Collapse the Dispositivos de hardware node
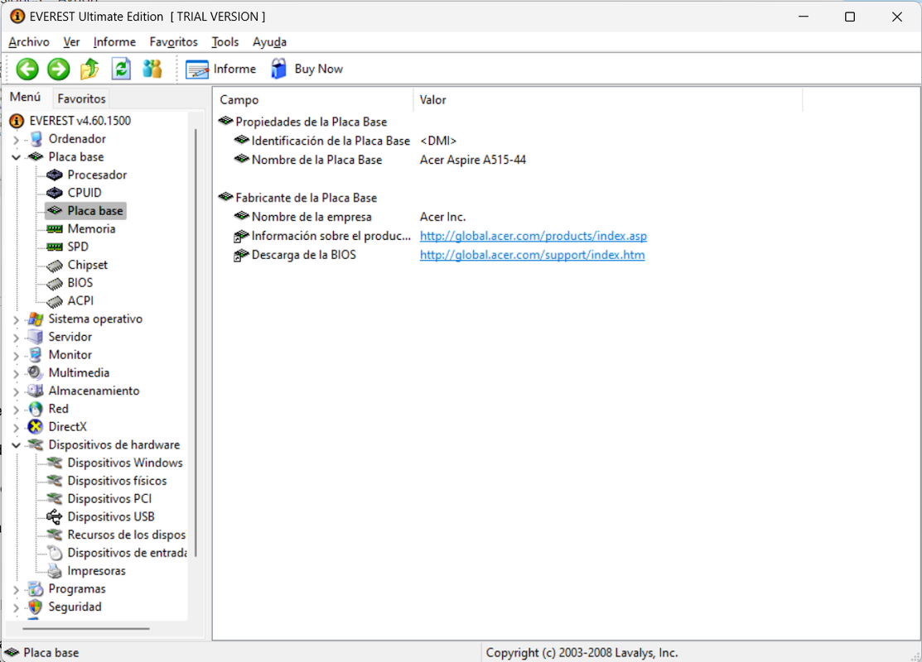The image size is (922, 662). click(x=16, y=445)
